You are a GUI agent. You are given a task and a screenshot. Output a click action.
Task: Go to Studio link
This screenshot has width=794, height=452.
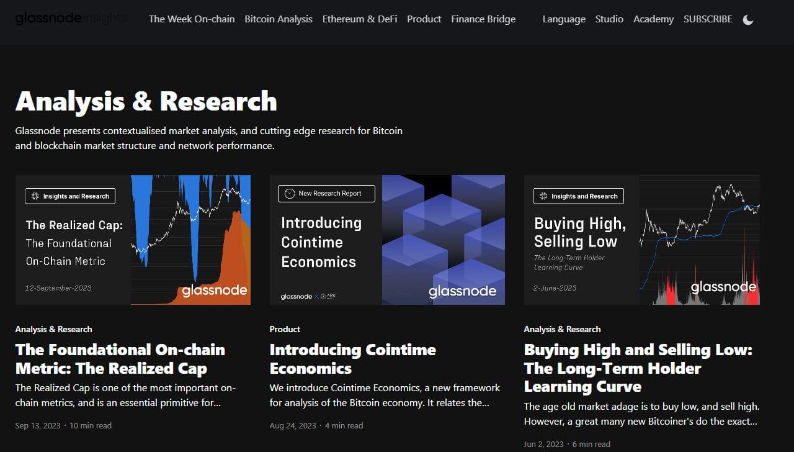[x=609, y=19]
